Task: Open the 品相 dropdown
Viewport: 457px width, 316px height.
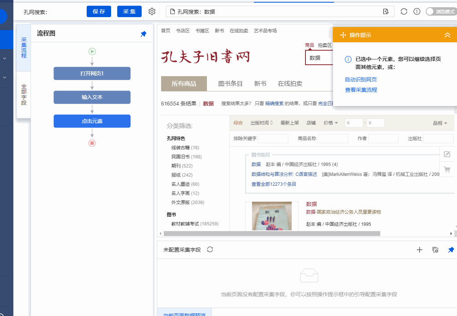Action: click(x=440, y=123)
